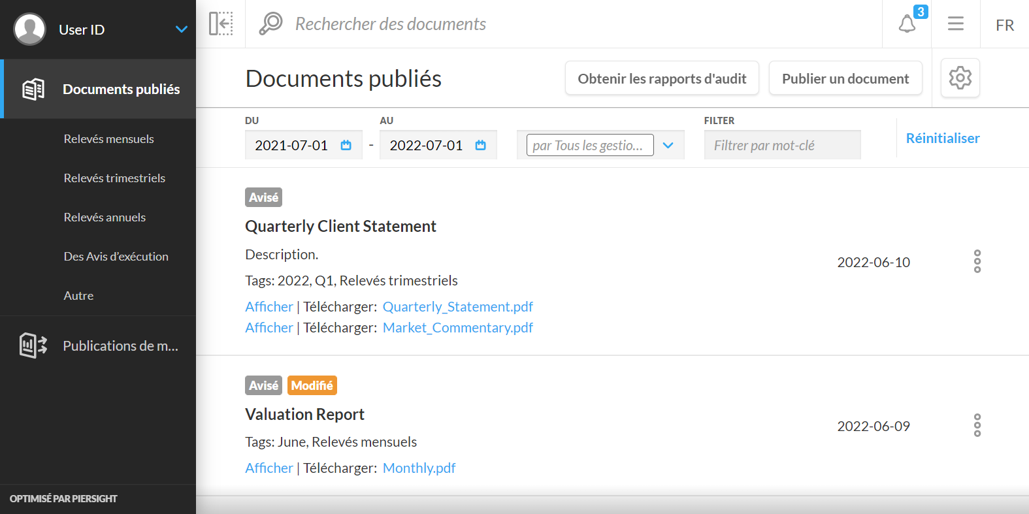1029x514 pixels.
Task: Click Réinitialiser to reset filters
Action: 942,138
